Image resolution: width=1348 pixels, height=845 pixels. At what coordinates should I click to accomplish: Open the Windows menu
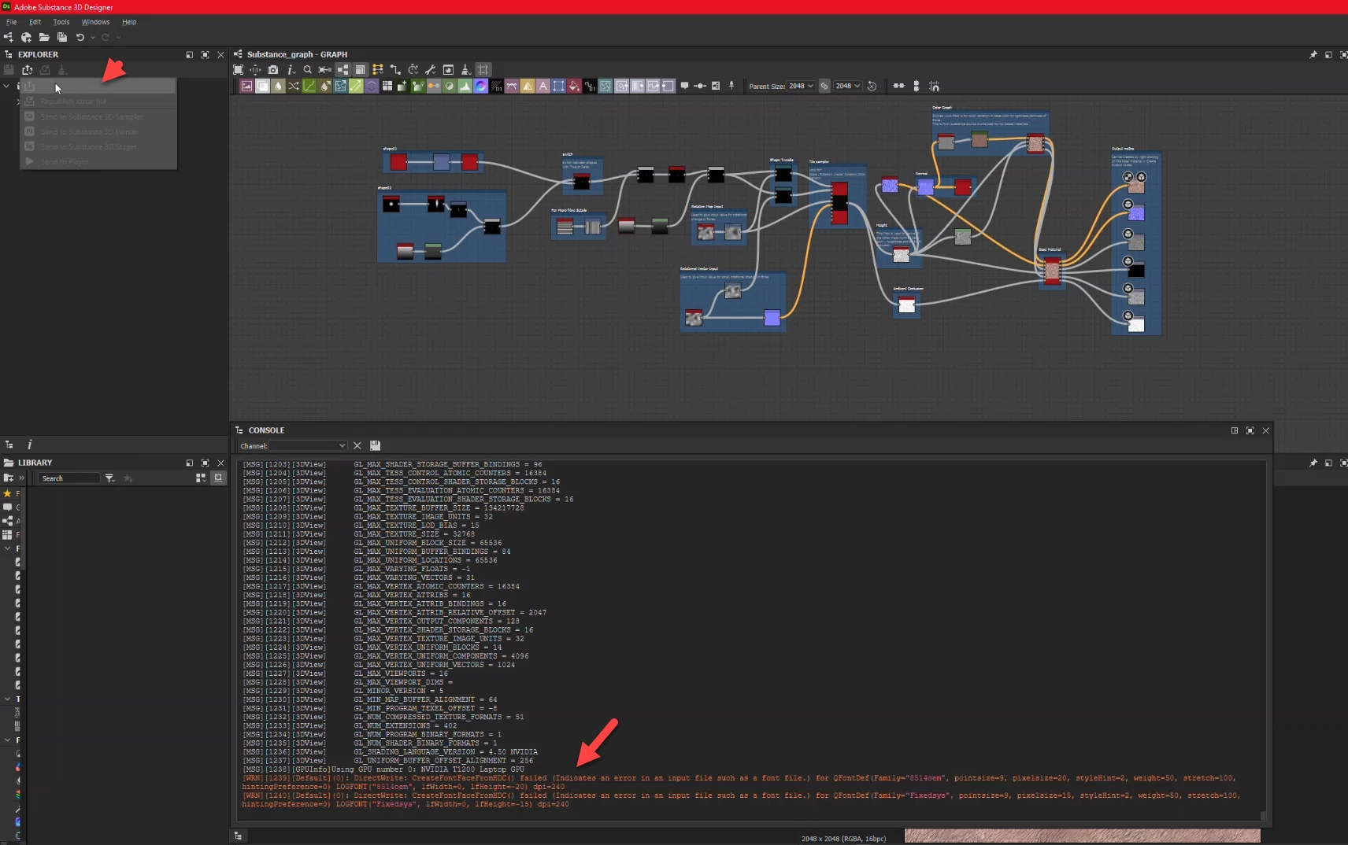[x=95, y=22]
